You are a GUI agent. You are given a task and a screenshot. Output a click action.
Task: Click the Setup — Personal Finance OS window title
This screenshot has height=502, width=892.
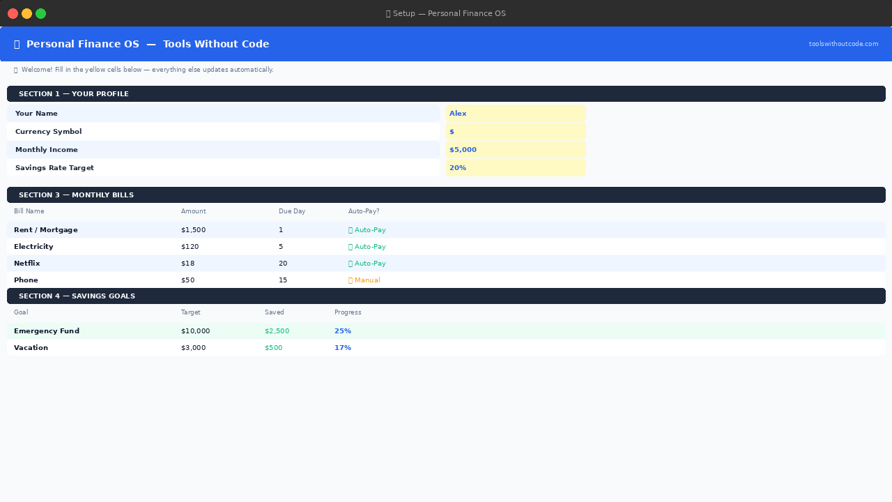[446, 13]
